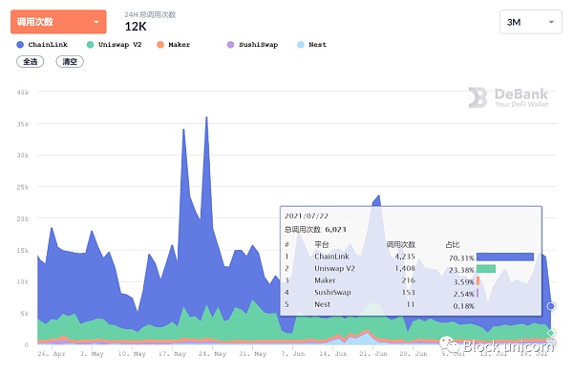Image resolution: width=573 pixels, height=370 pixels.
Task: Select the 3.59% share value
Action: click(x=464, y=282)
